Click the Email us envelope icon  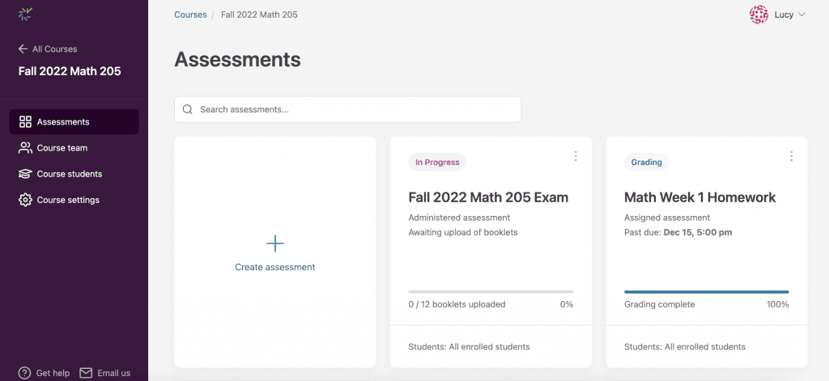[x=86, y=373]
